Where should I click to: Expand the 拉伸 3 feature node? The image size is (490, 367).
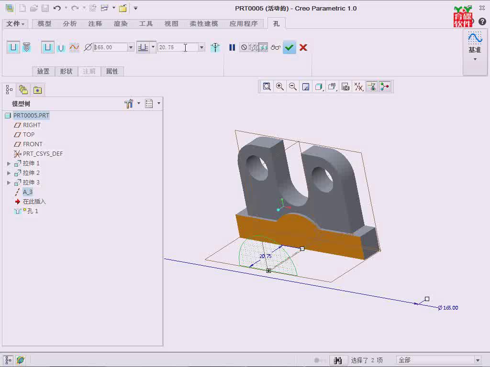tap(9, 183)
